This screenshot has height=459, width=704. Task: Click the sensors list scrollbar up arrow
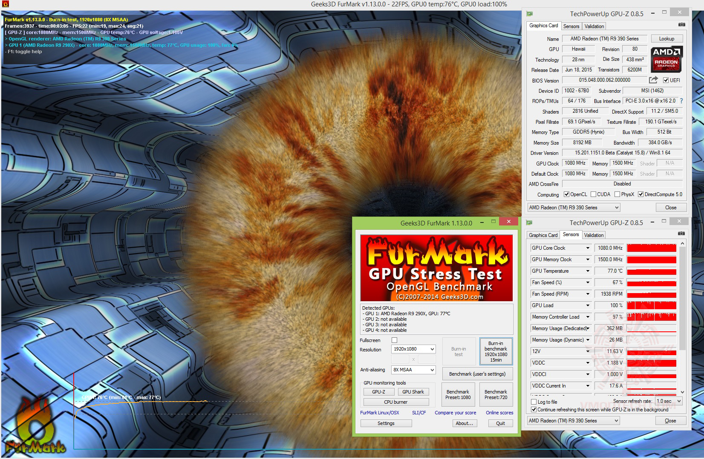(x=682, y=243)
